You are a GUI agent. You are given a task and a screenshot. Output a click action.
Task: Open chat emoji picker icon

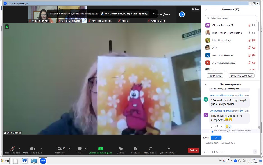point(217,152)
